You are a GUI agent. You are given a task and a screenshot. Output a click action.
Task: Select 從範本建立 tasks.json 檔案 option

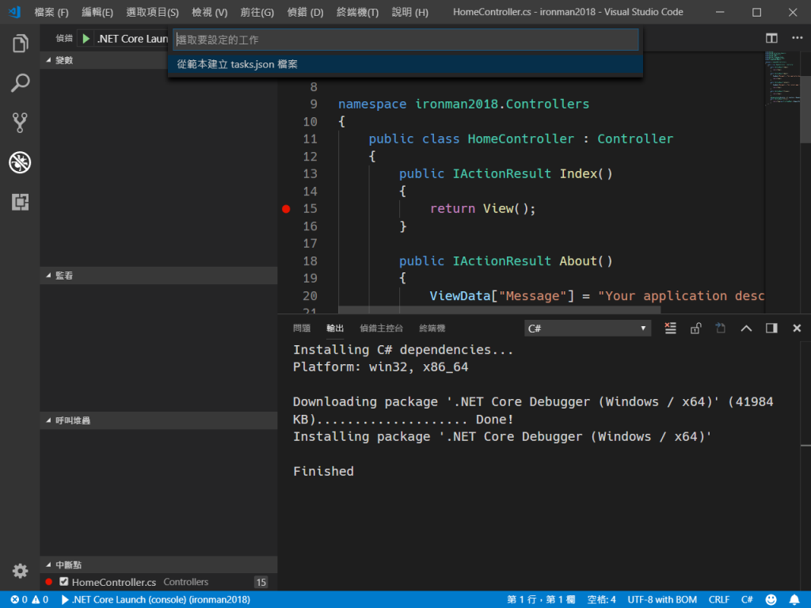405,64
